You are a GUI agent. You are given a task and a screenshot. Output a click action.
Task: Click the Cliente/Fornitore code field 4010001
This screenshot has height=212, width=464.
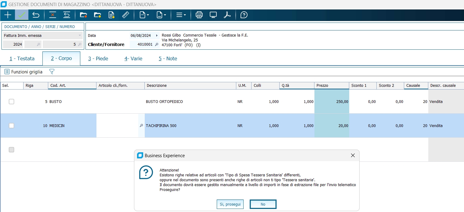coord(142,44)
